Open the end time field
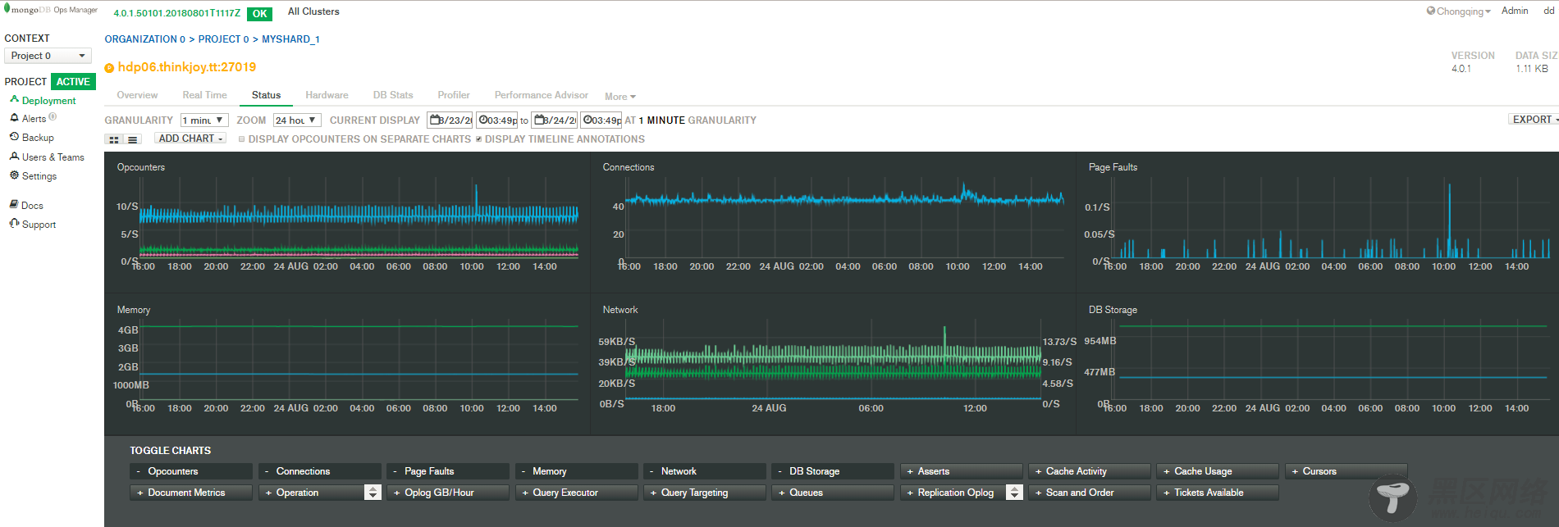1559x527 pixels. coord(601,120)
